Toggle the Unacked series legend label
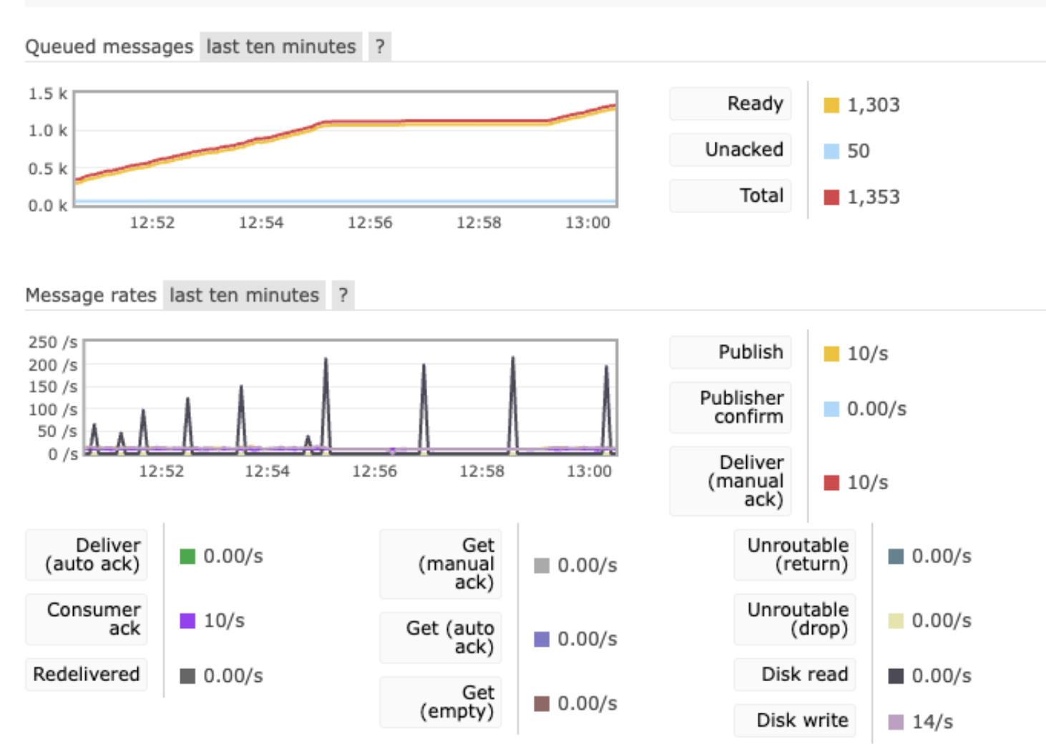Viewport: 1046px width, 747px height. pyautogui.click(x=730, y=150)
